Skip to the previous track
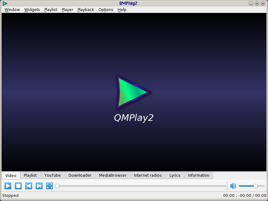Viewport: 268px width, 201px height. tap(29, 186)
